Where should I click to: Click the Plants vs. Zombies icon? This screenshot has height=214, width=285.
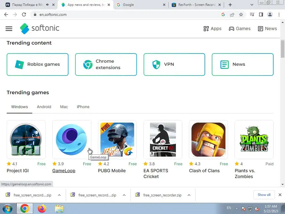pos(254,140)
